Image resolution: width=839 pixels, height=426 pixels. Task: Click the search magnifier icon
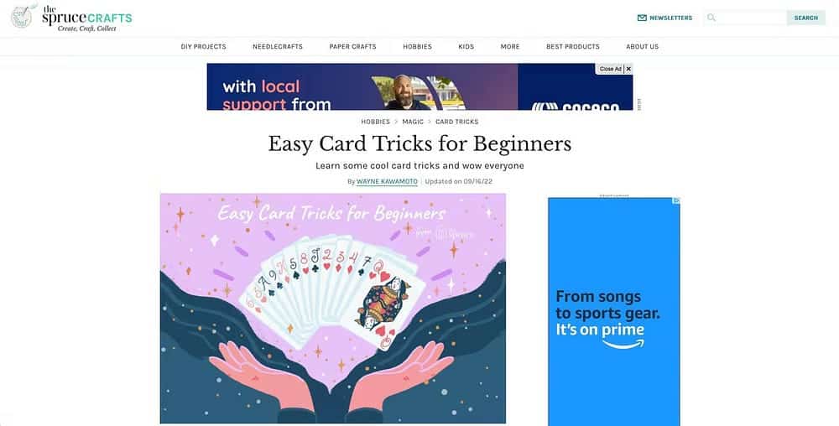[x=711, y=18]
